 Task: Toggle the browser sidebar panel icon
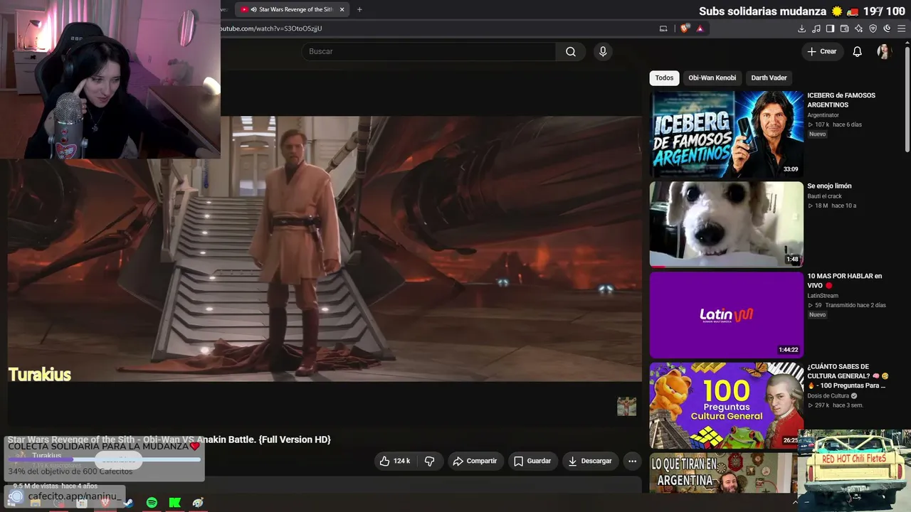click(x=830, y=28)
